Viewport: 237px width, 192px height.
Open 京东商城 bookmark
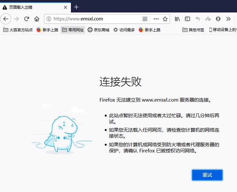(98, 30)
